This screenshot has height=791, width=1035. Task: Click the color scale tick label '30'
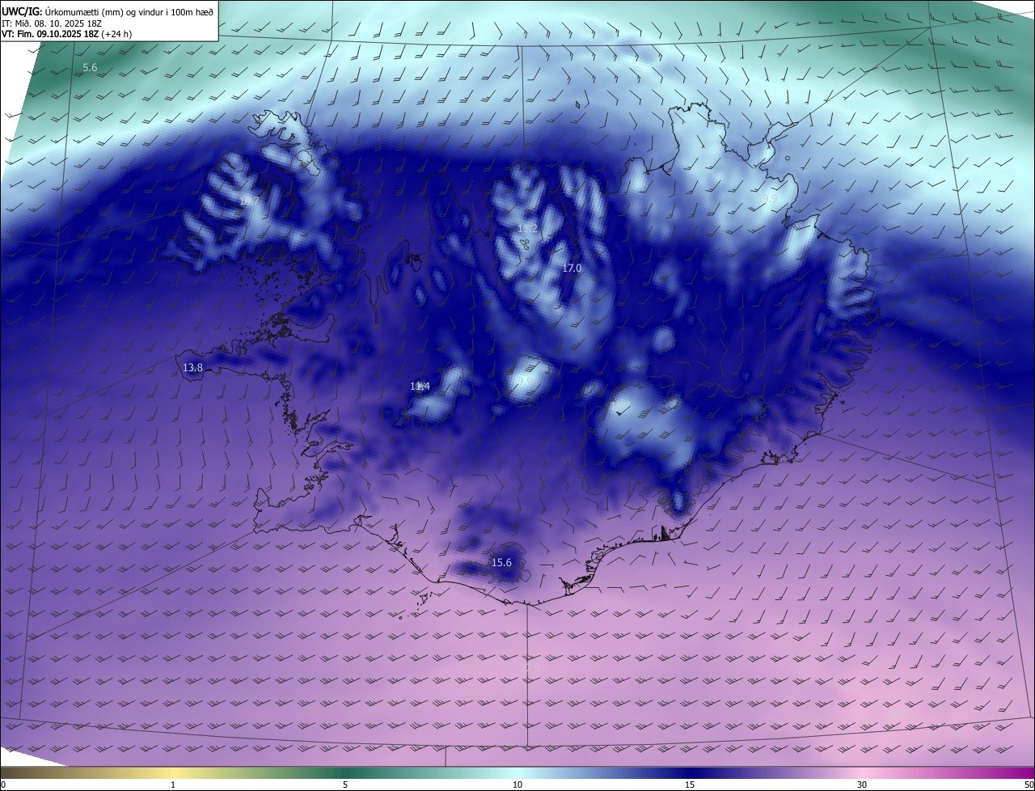[862, 785]
